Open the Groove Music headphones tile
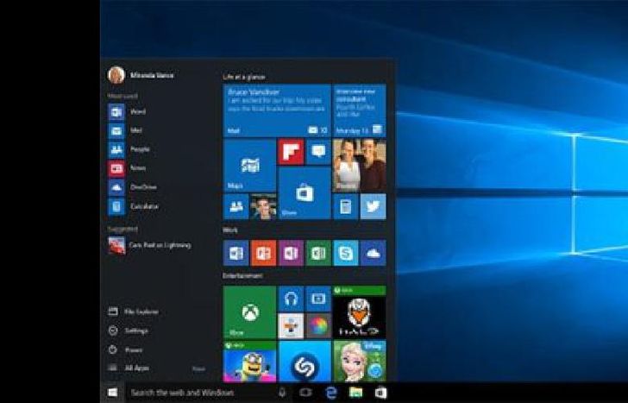 pos(291,299)
